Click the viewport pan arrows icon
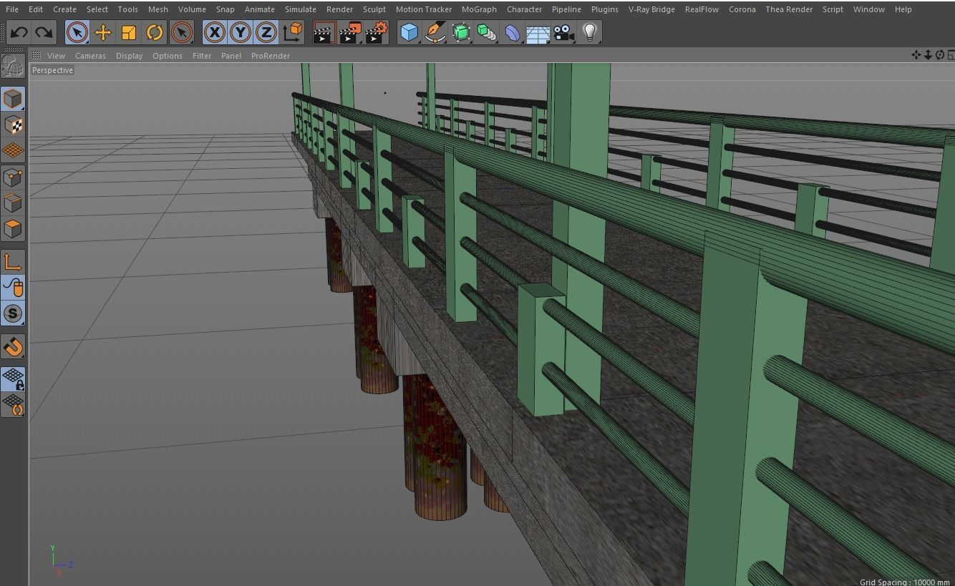Screen dimensions: 955x586 916,55
